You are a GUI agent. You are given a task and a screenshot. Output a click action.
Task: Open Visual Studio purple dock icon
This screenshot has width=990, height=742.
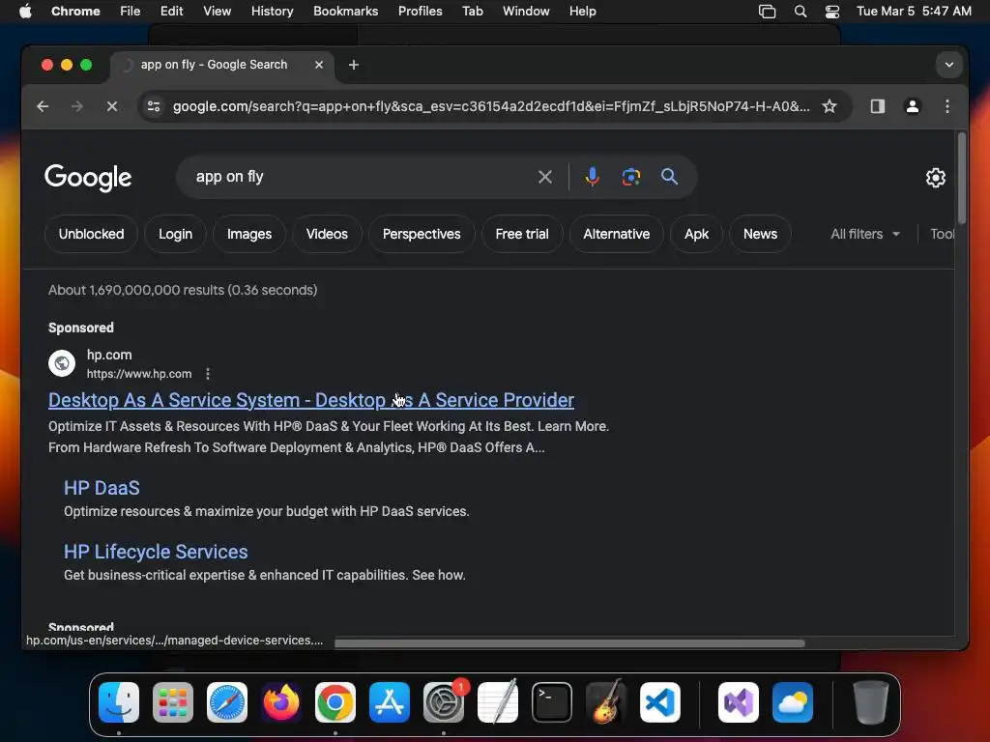(x=739, y=702)
